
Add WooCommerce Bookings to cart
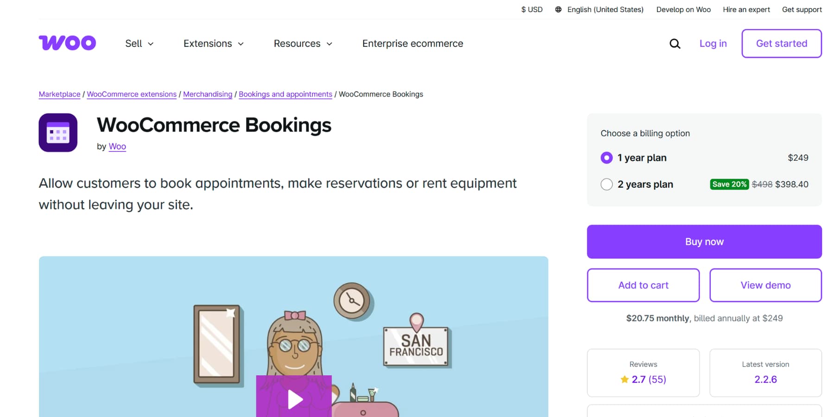(x=643, y=285)
